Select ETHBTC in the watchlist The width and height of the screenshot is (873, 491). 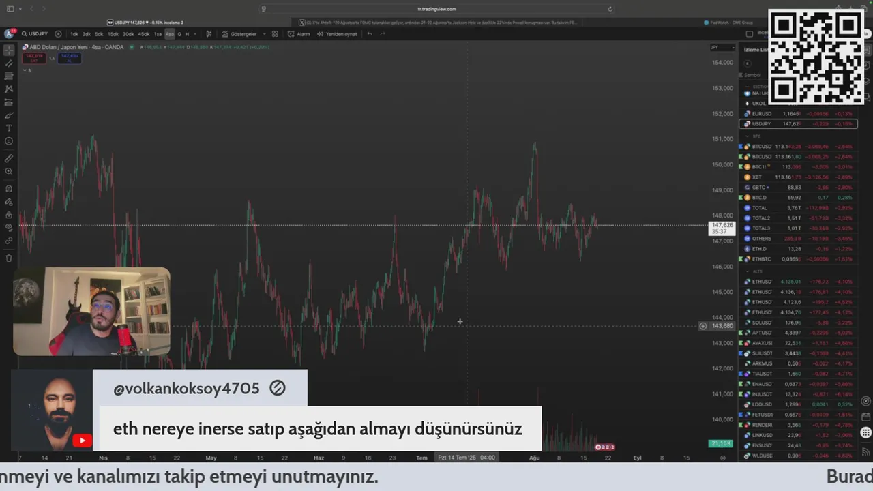click(x=798, y=259)
